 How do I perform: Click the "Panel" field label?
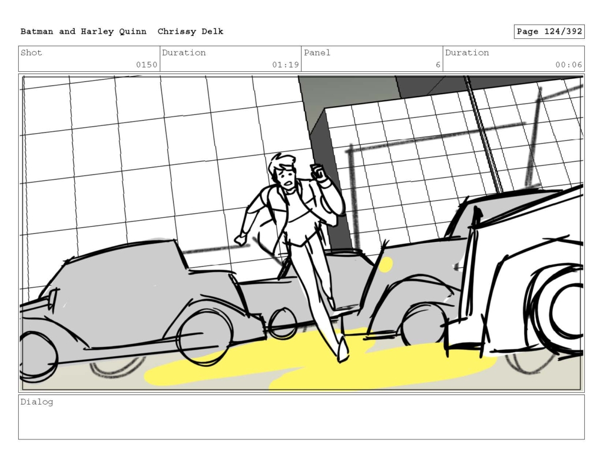(x=317, y=52)
